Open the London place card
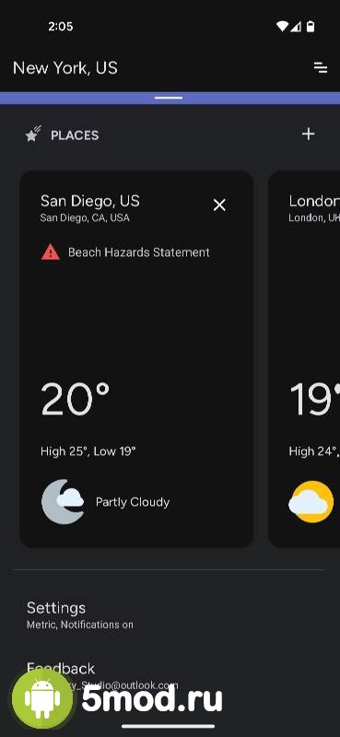 (304, 359)
